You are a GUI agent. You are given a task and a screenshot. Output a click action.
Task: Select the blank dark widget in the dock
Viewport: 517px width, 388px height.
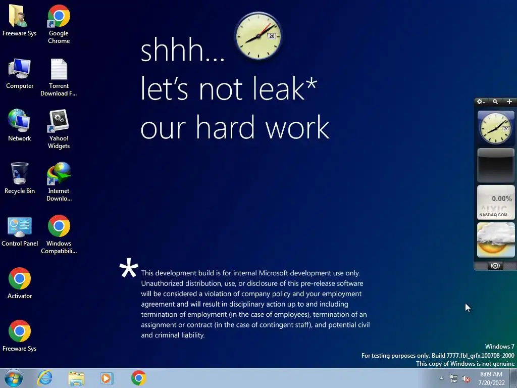point(496,165)
